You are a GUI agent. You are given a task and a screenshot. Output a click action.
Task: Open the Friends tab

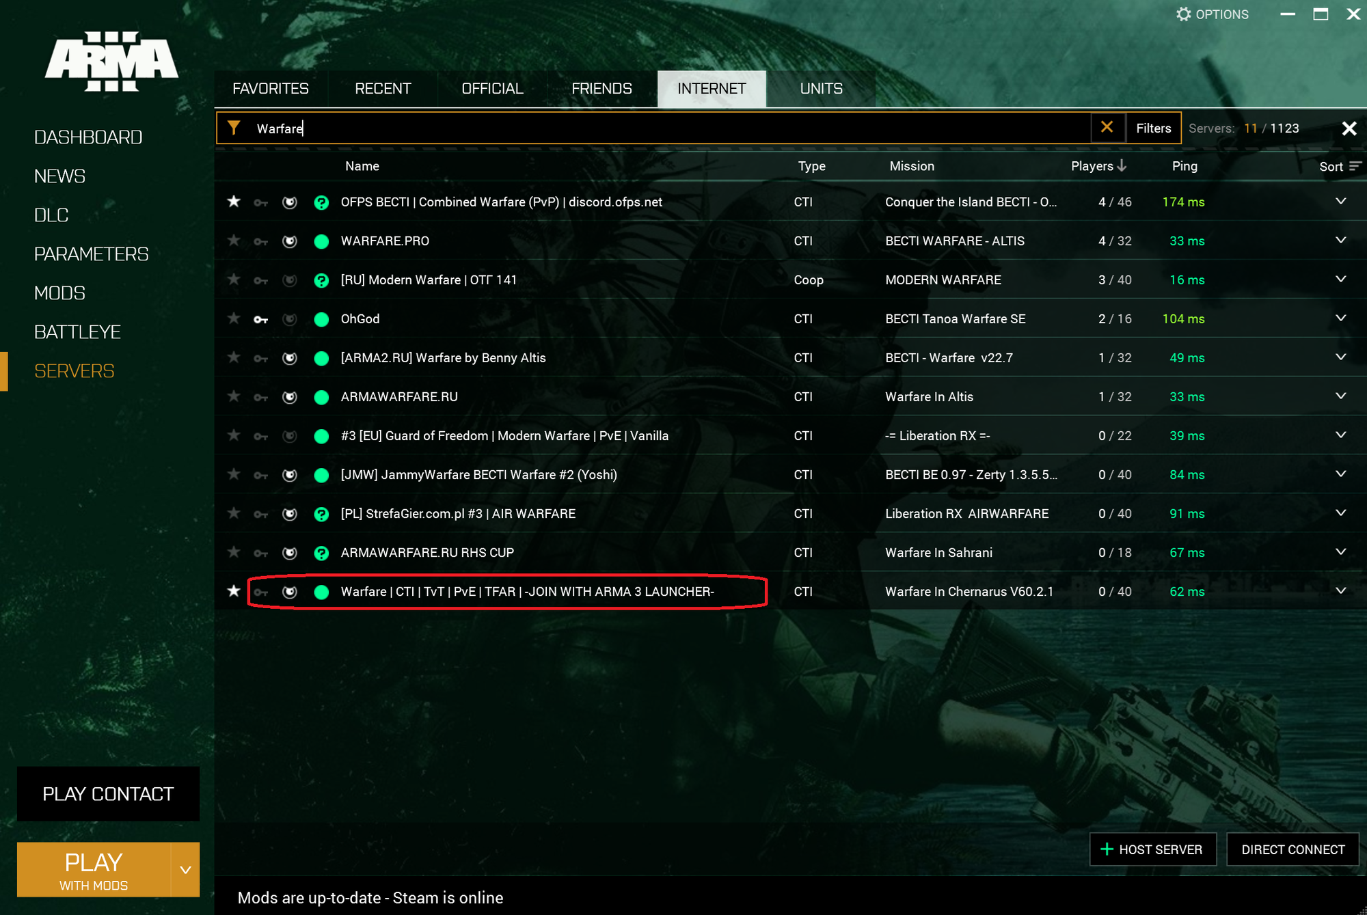click(601, 89)
